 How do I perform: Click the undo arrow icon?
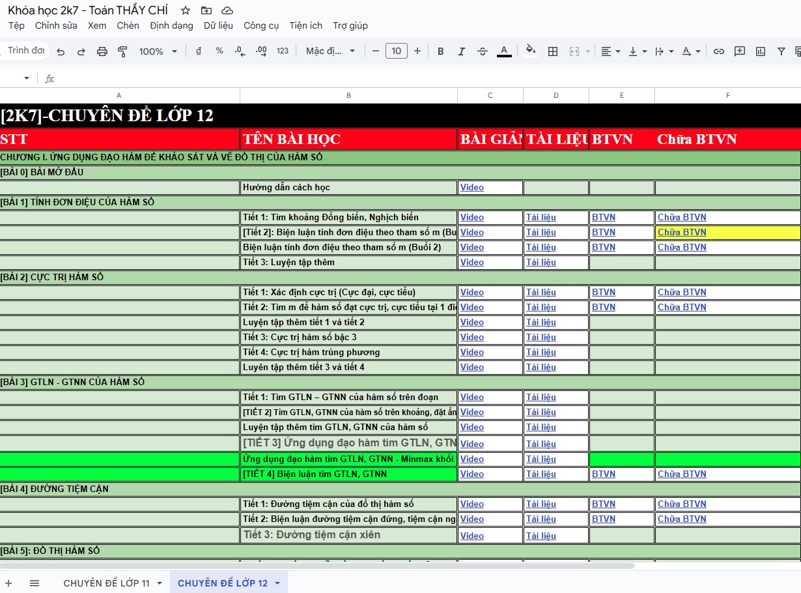pos(61,51)
